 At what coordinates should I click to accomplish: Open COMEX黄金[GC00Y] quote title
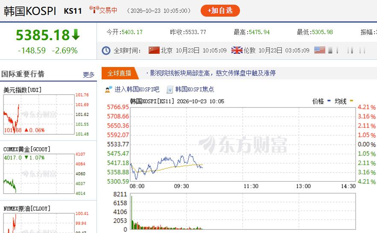[x=27, y=149]
